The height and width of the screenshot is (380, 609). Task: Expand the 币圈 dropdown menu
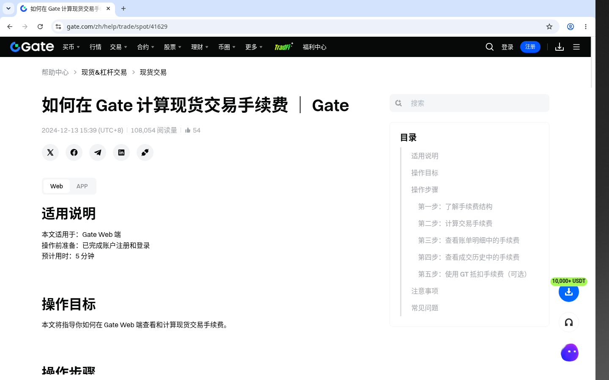pyautogui.click(x=227, y=47)
